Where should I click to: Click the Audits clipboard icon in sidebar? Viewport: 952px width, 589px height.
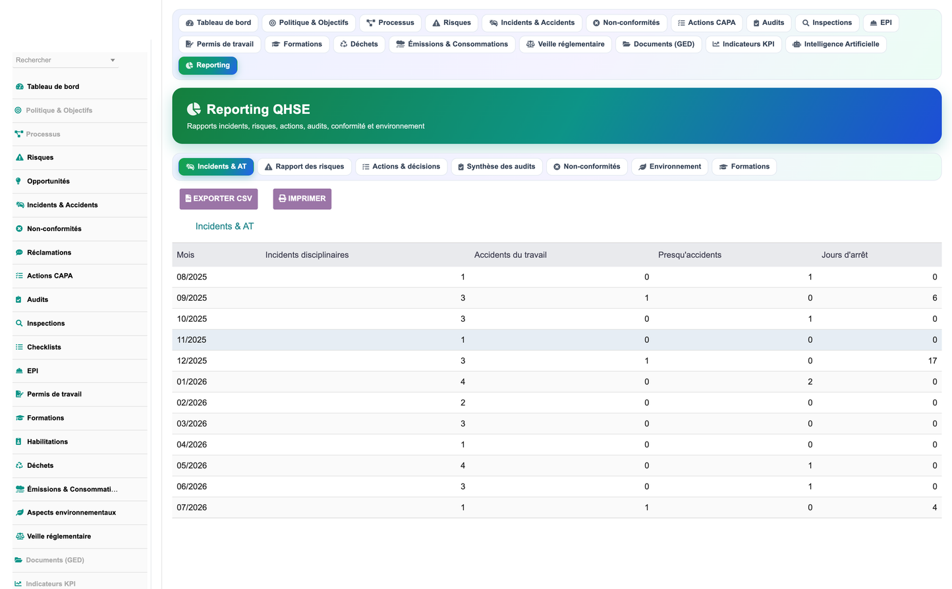point(18,299)
